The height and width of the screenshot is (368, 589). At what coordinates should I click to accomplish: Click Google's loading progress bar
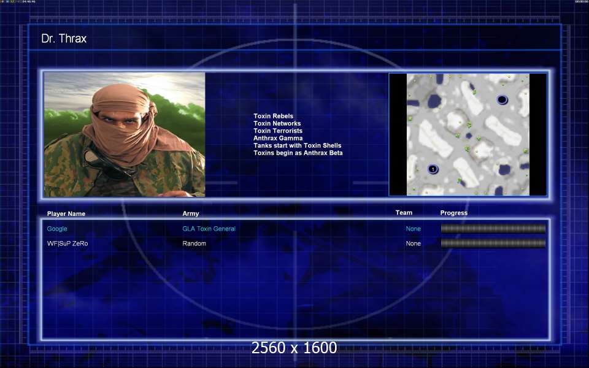[493, 228]
